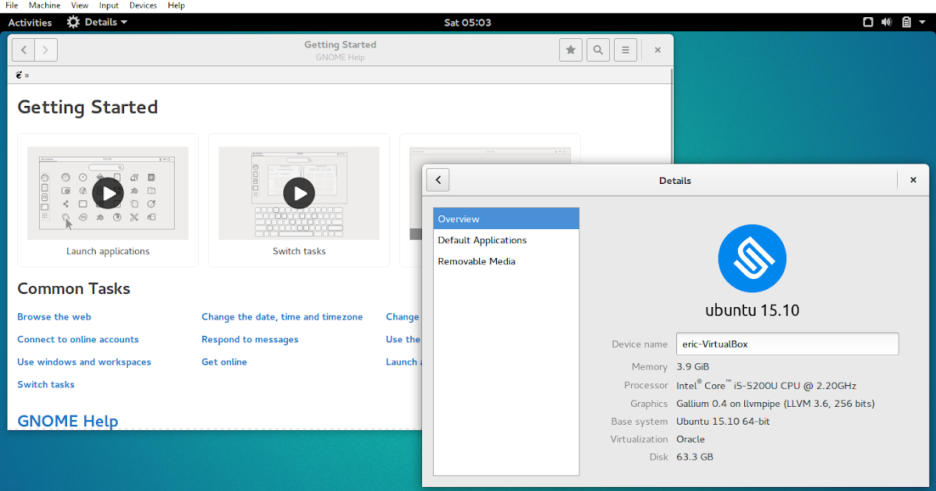Click the Launch applications caption
The height and width of the screenshot is (491, 936).
pos(108,251)
